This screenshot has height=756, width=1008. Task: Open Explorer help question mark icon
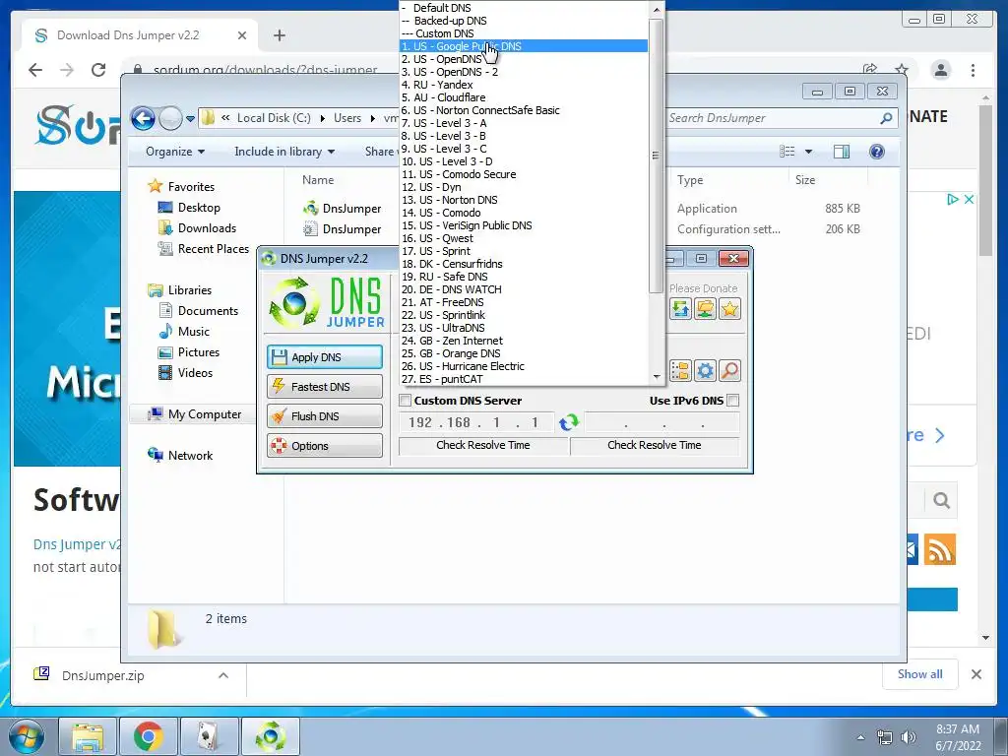tap(876, 152)
